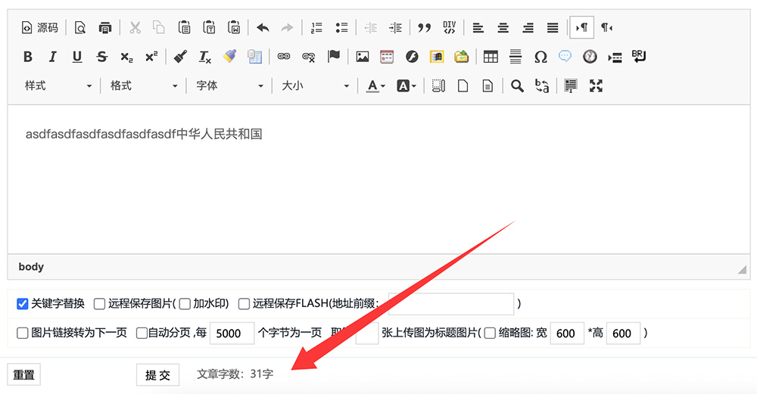
Task: Click the Bold formatting icon
Action: point(28,57)
